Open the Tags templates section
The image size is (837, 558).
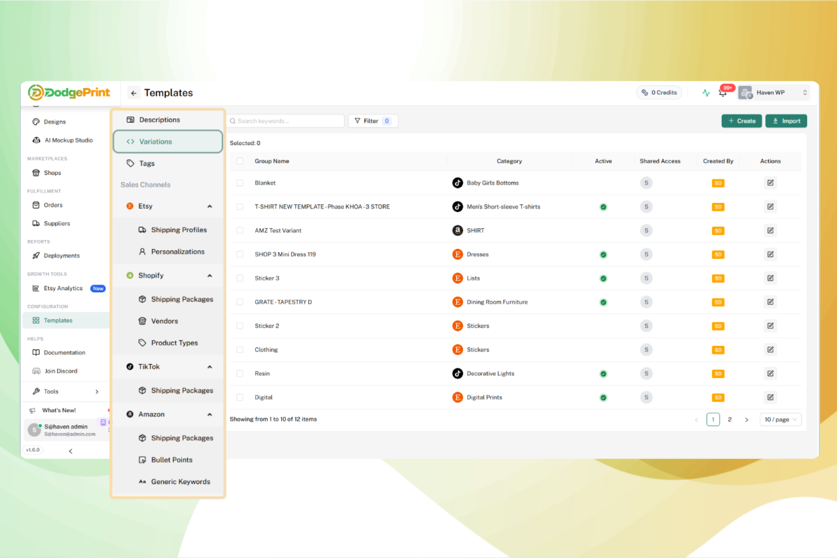pyautogui.click(x=167, y=163)
